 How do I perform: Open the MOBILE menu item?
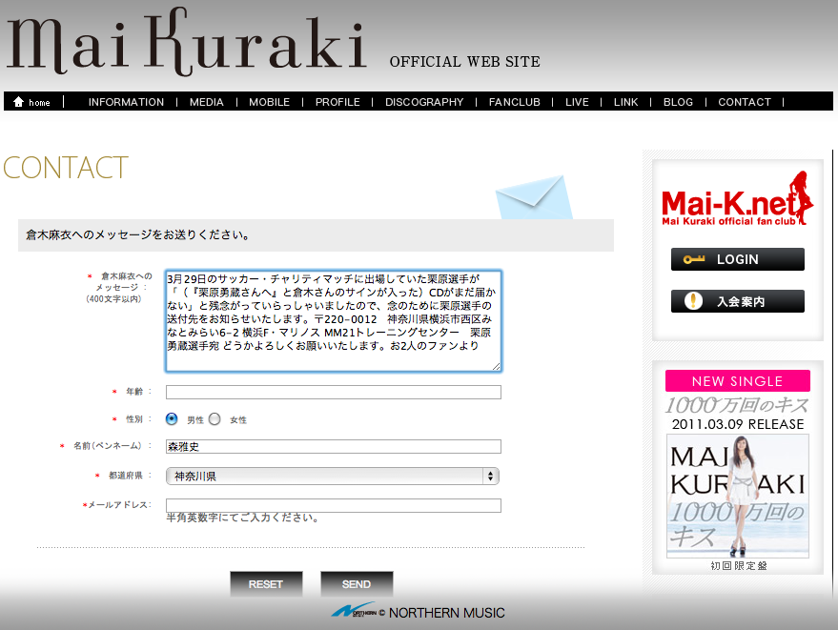click(270, 102)
